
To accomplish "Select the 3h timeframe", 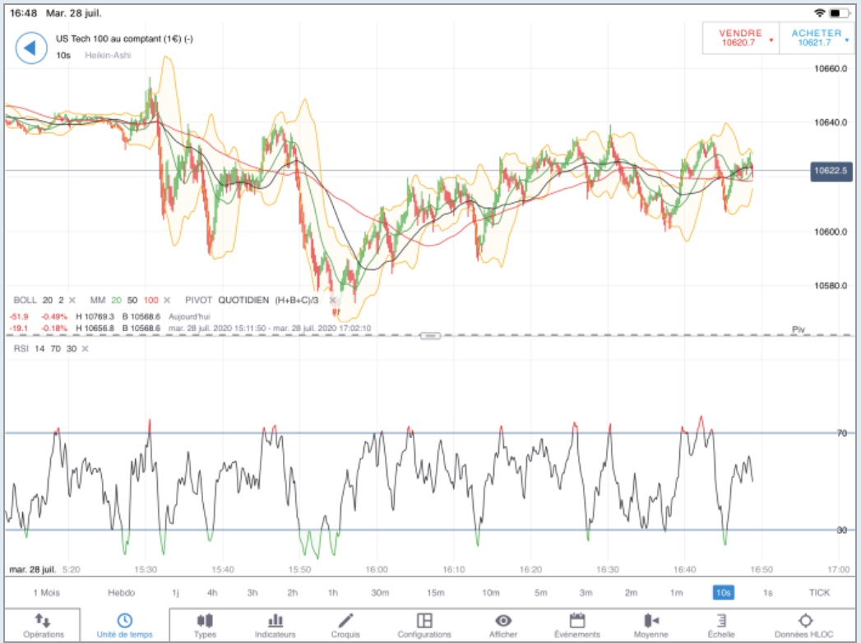I will (x=252, y=593).
